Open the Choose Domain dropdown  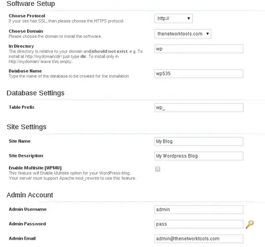click(x=183, y=34)
